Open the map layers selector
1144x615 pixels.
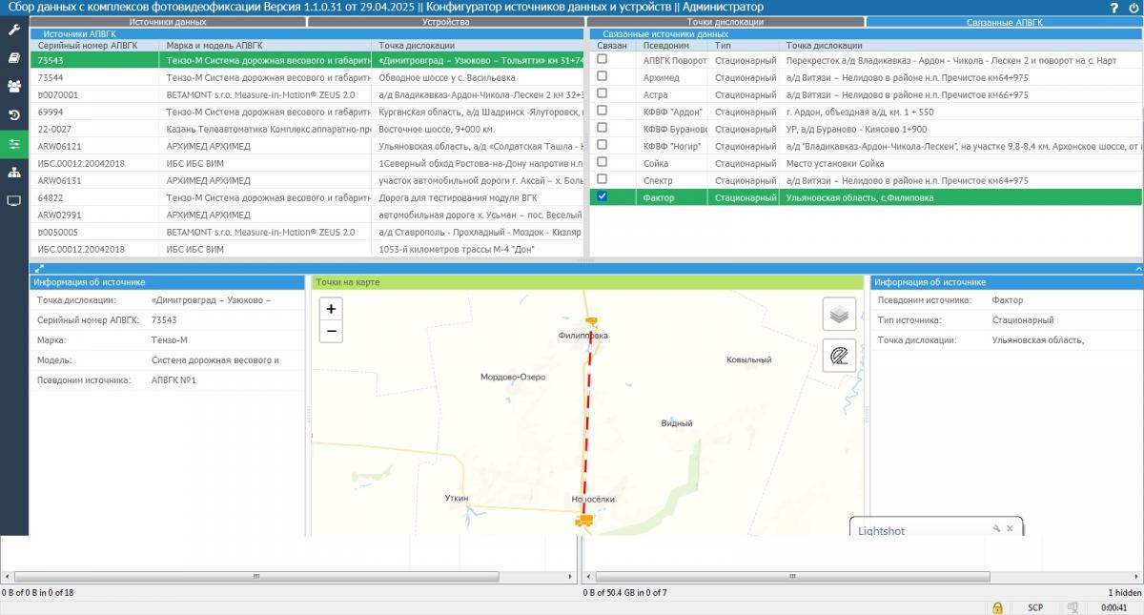tap(839, 314)
